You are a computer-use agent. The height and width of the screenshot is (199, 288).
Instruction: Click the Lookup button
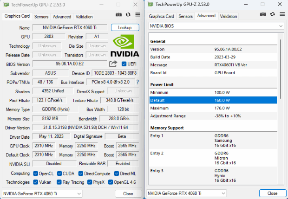tap(125, 27)
